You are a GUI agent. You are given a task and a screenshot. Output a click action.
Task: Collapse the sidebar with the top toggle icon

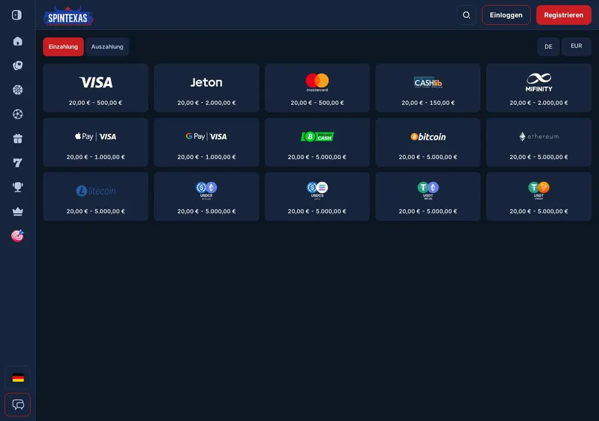[x=17, y=15]
